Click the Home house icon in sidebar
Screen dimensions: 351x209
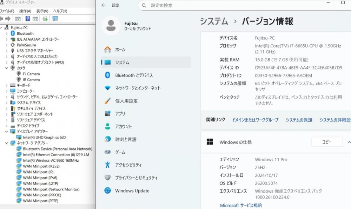(108, 49)
